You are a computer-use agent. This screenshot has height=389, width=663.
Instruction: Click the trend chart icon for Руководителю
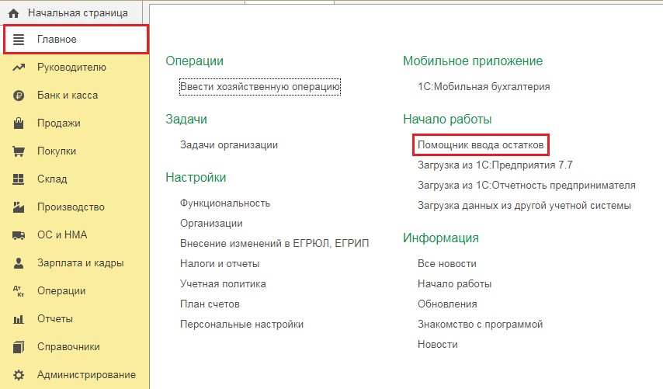19,68
